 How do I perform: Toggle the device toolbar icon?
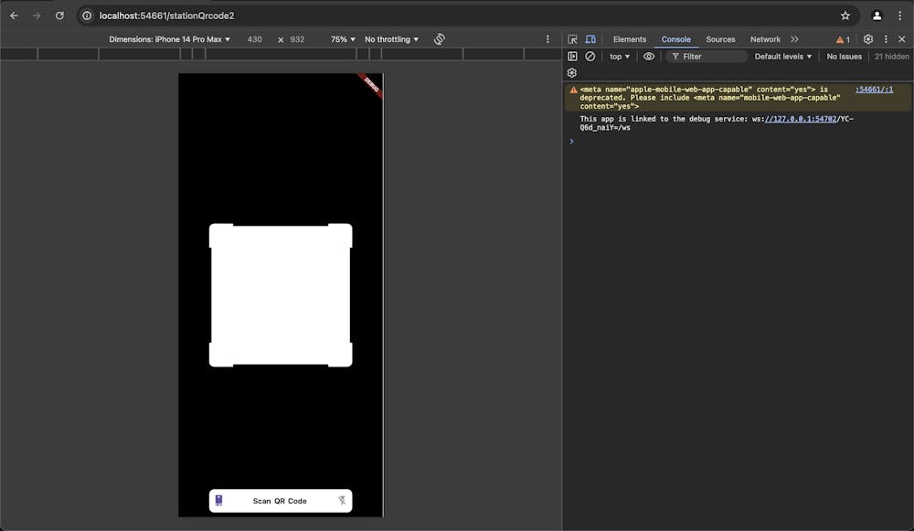point(590,39)
